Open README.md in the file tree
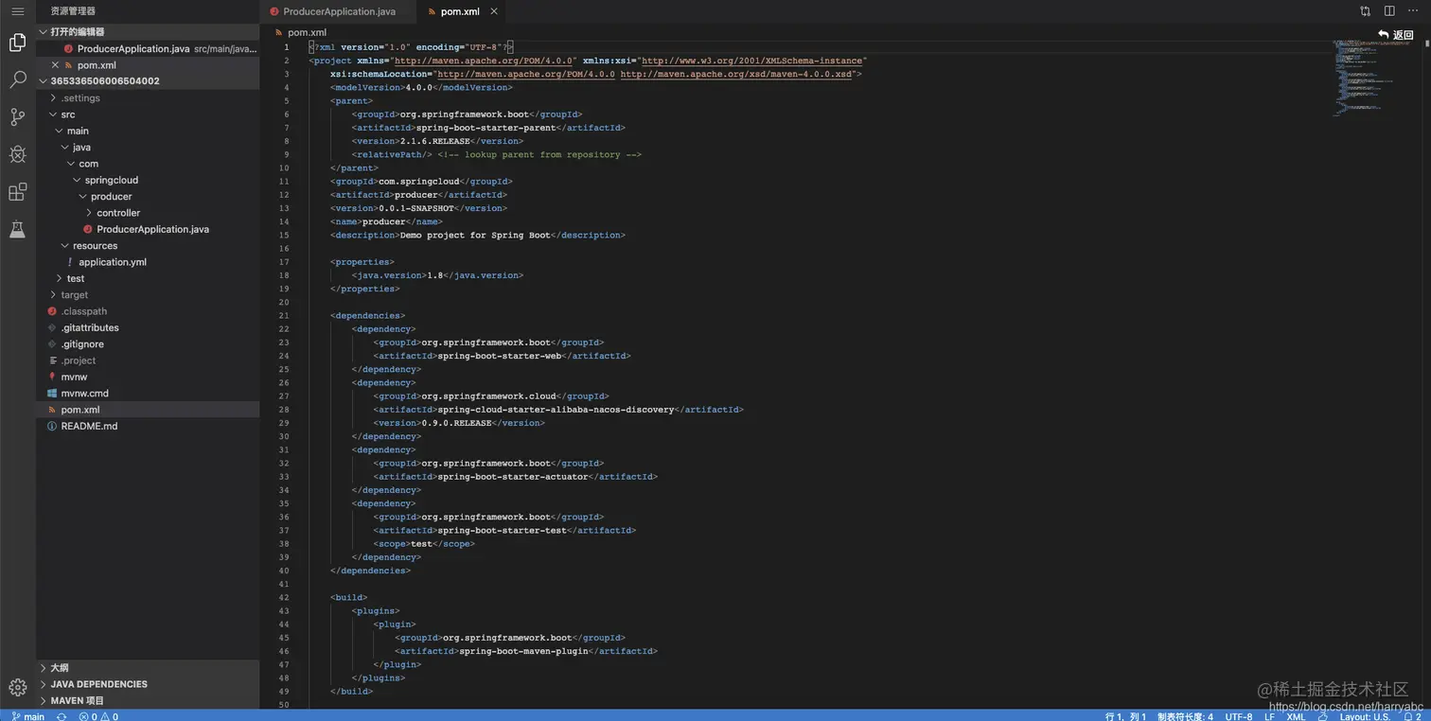1431x721 pixels. (x=148, y=426)
